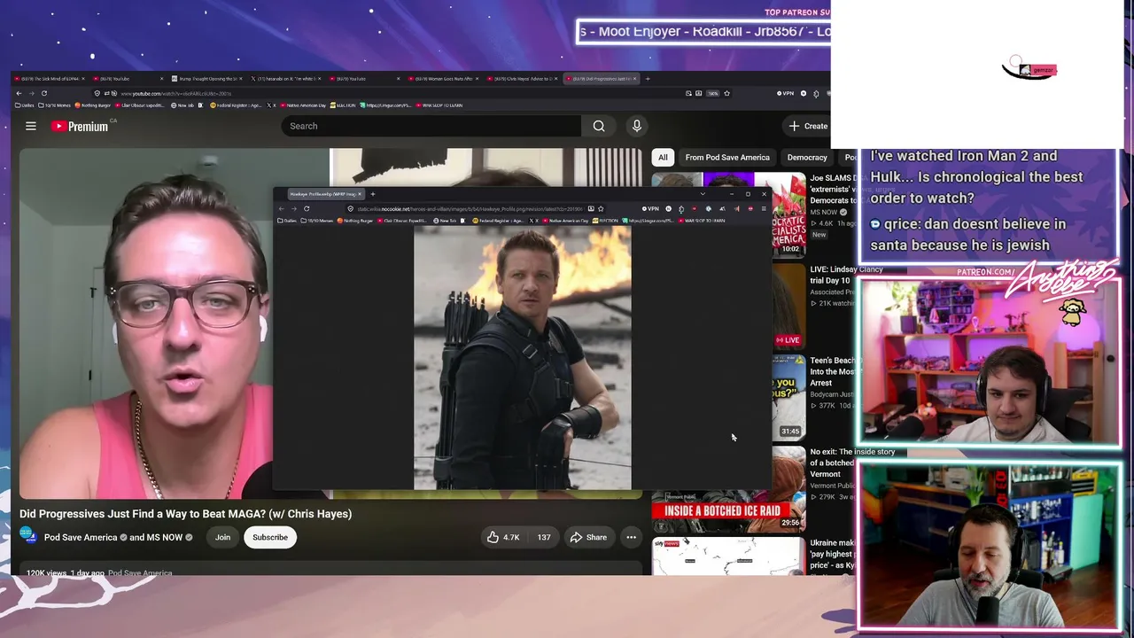Open Native American Day bookmark in Hawkeye window
Image resolution: width=1134 pixels, height=638 pixels.
coord(563,221)
